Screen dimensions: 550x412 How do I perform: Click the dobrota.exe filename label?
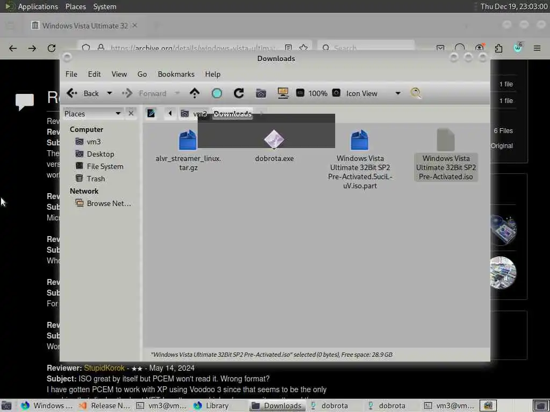(274, 158)
